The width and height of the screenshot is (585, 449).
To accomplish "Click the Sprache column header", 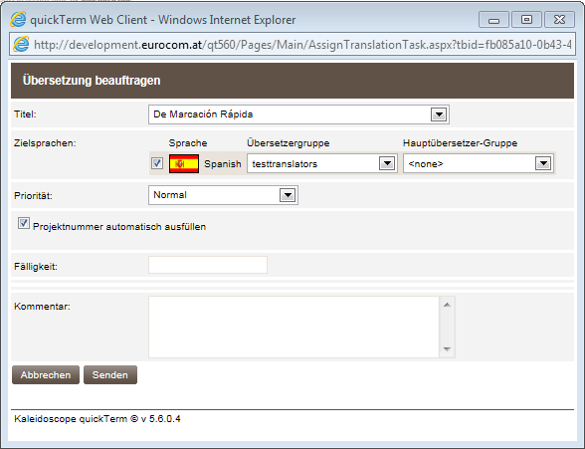I will pos(188,143).
